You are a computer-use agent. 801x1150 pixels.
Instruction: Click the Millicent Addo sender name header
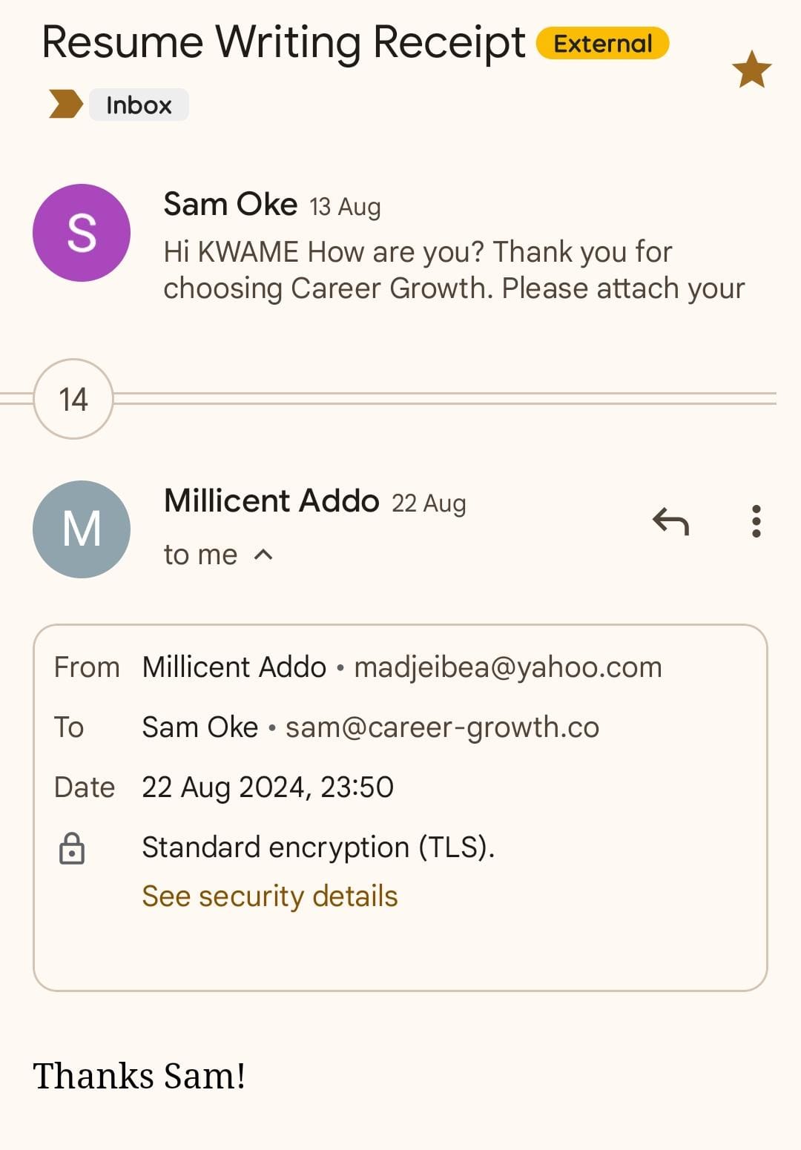click(271, 501)
